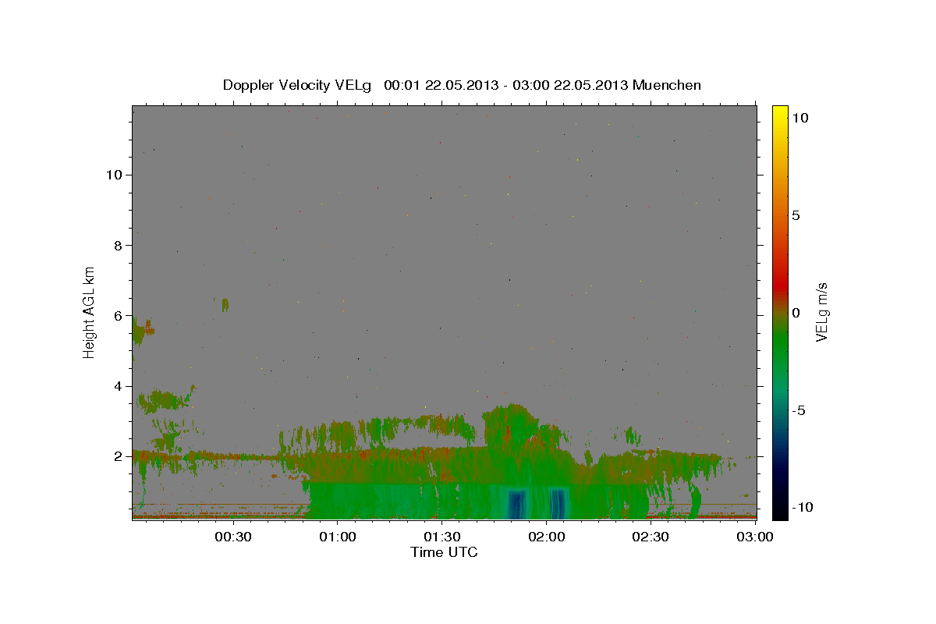Screen dimensions: 936x624
Task: Click the cloud echo patch near 6 km at plot start
Action: click(142, 331)
